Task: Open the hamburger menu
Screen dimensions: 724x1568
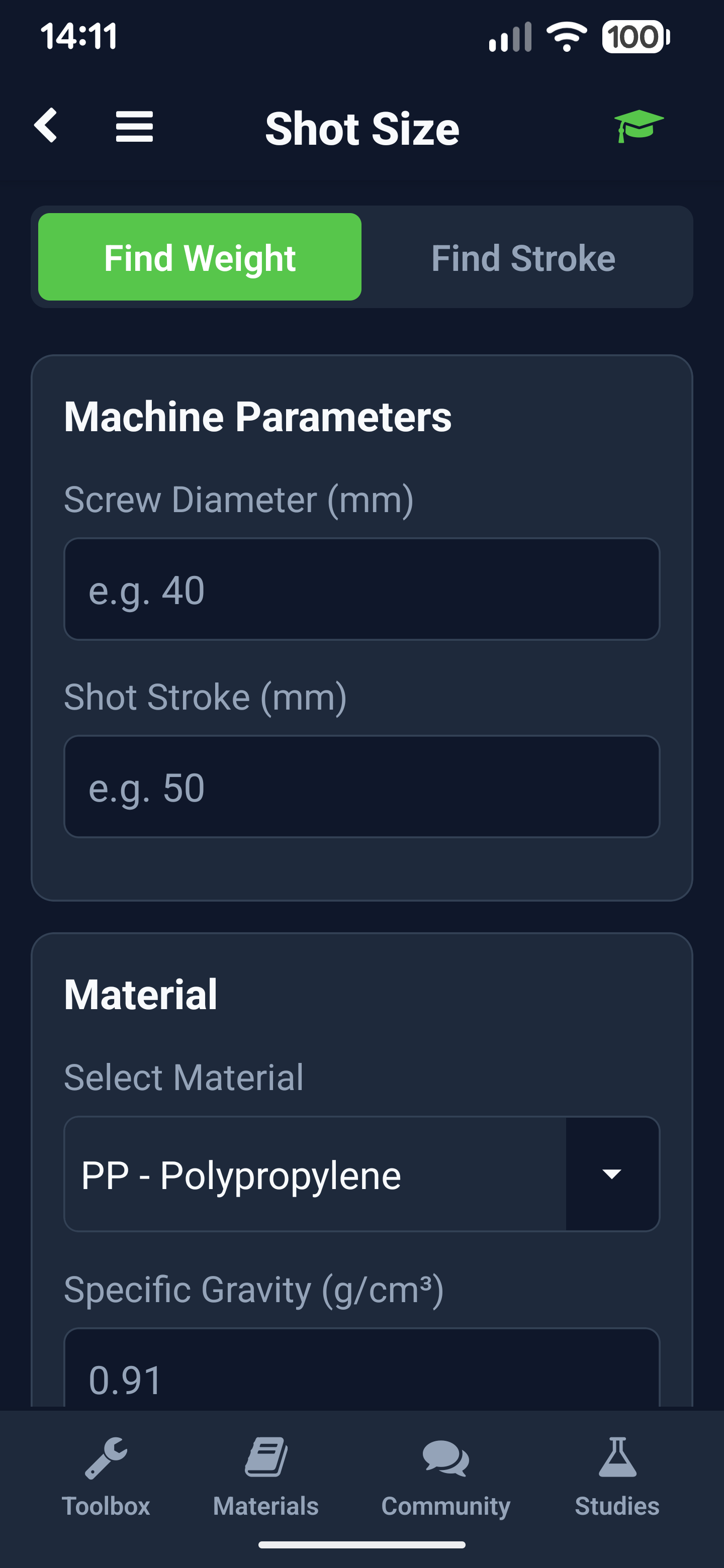Action: 135,127
